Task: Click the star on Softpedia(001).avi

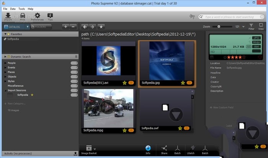Action: pos(124,83)
